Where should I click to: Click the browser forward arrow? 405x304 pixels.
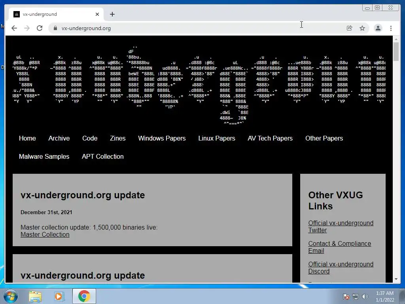click(x=27, y=28)
